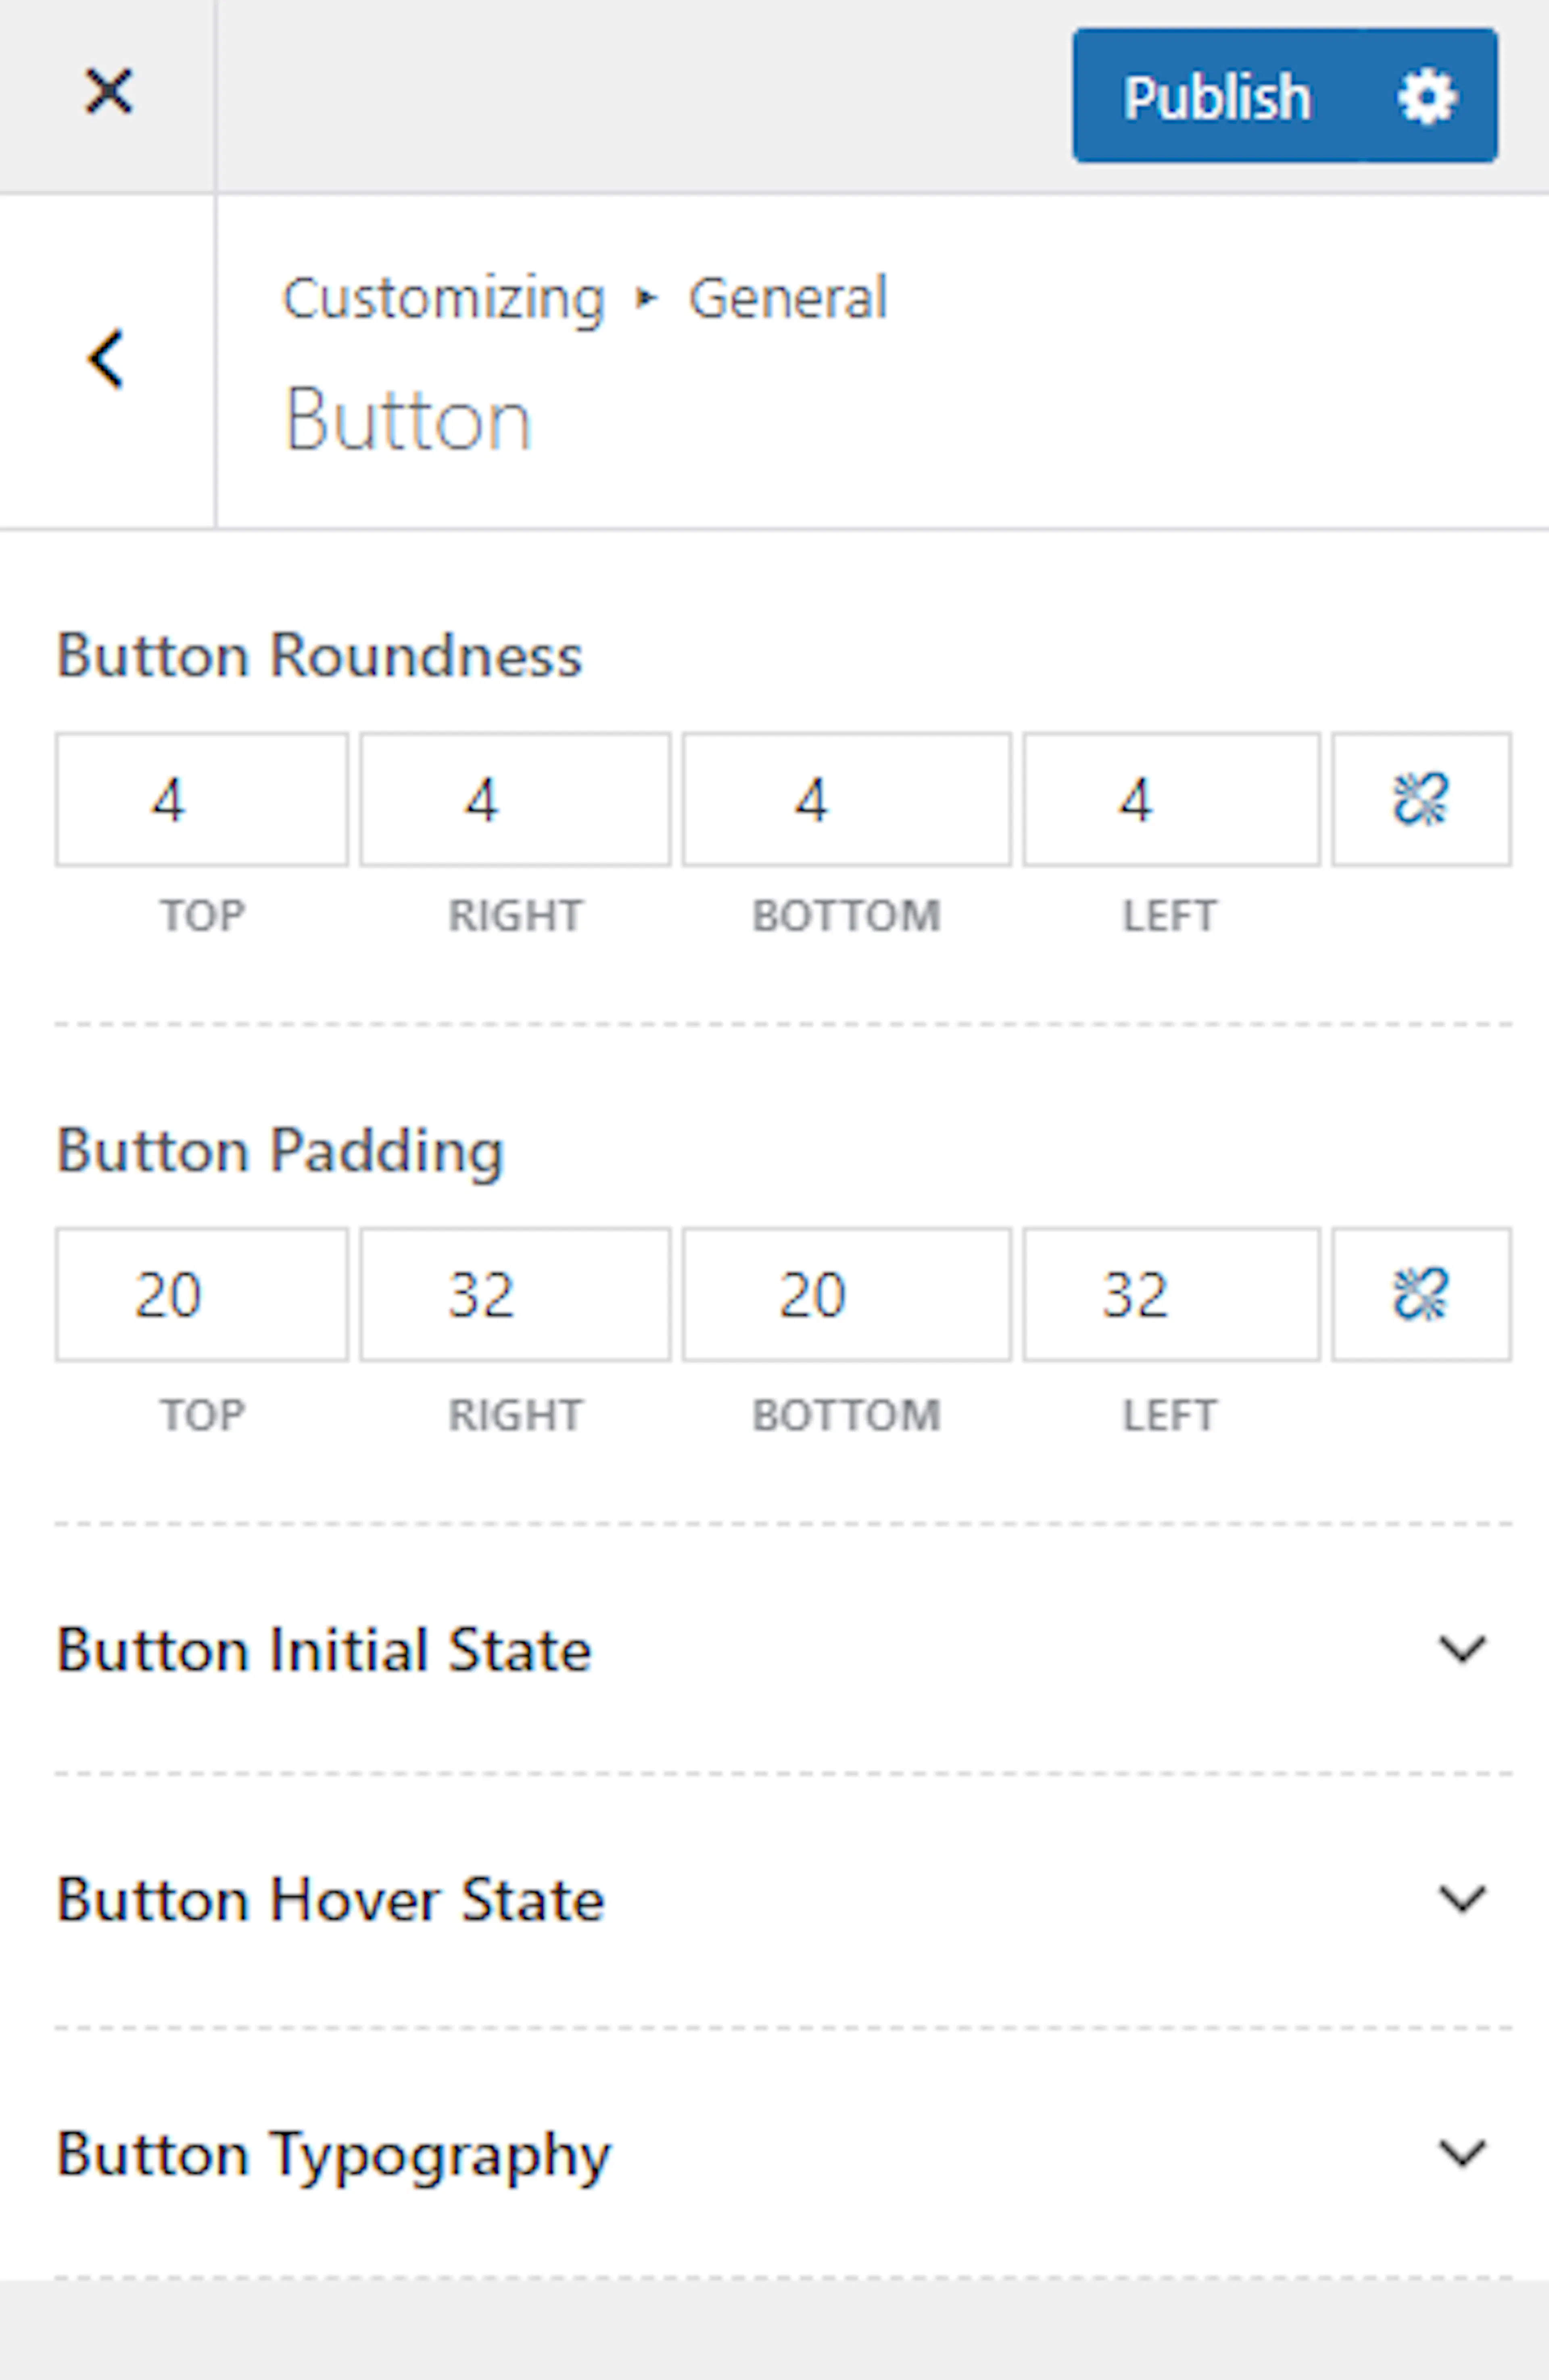The image size is (1549, 2380).
Task: Open the Button Initial State section title
Action: tap(324, 1650)
